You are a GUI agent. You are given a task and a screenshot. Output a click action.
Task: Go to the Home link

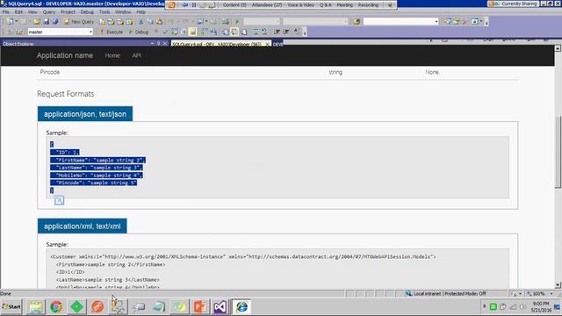[112, 55]
